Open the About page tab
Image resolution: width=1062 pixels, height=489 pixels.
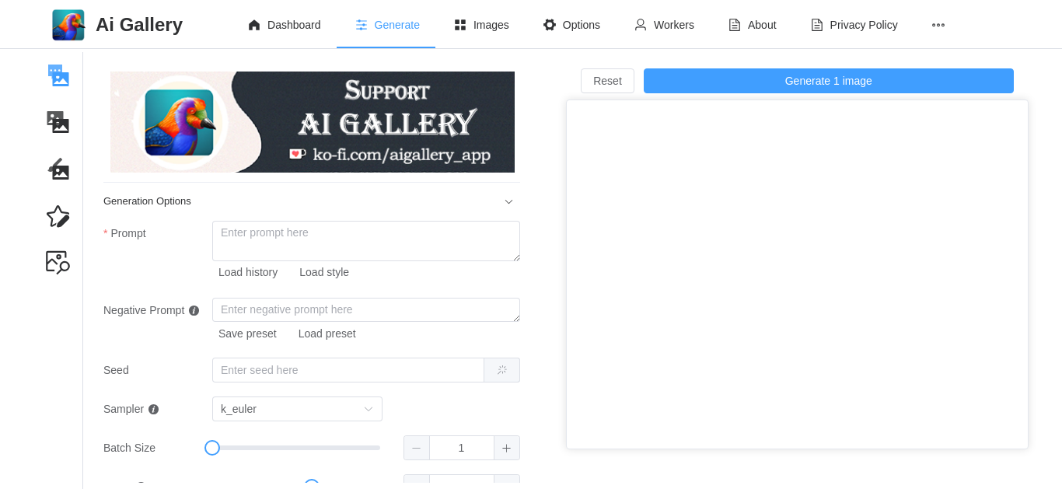tap(752, 25)
